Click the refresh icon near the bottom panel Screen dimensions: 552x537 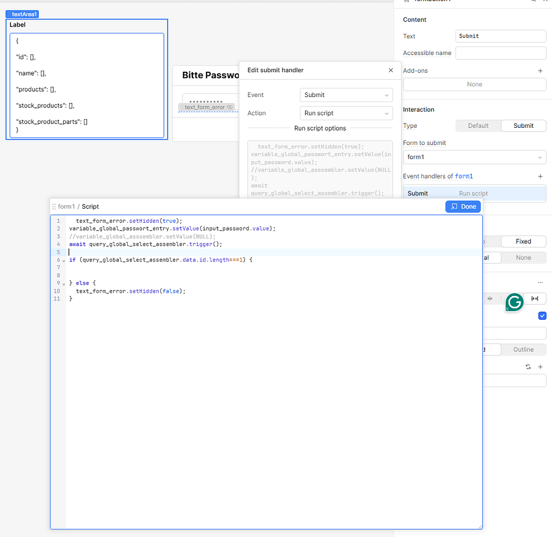528,367
